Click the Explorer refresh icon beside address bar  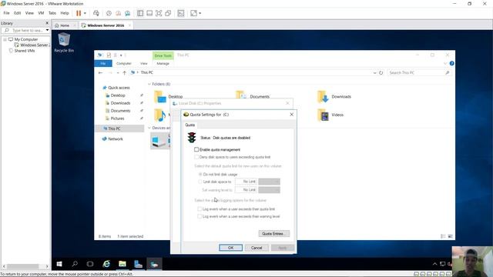point(381,72)
